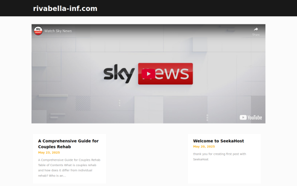Click the Couples Rehab post excerpt text
Image resolution: width=297 pixels, height=186 pixels.
(69, 168)
